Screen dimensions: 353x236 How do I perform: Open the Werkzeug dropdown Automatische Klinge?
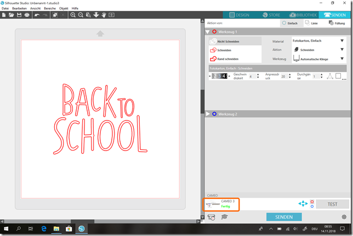(x=318, y=59)
